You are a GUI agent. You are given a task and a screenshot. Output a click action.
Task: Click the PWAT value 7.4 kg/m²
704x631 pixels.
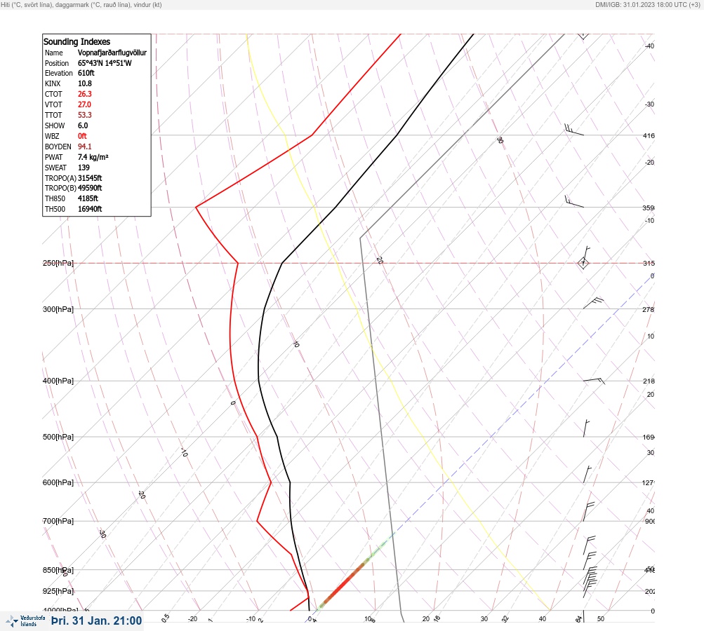click(93, 157)
